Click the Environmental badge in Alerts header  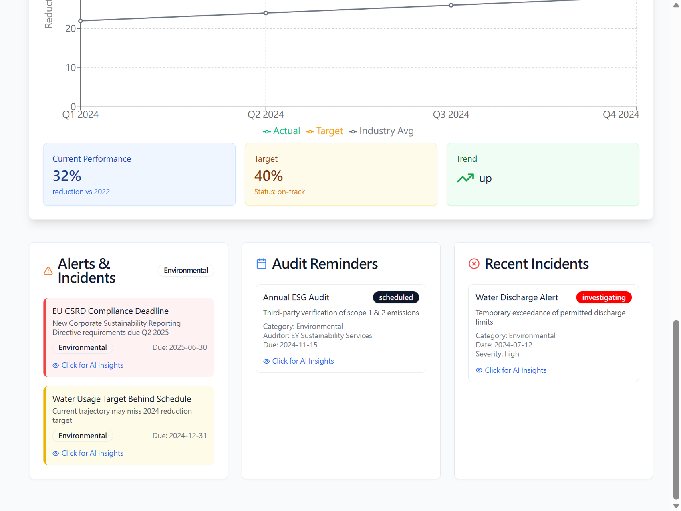click(186, 271)
